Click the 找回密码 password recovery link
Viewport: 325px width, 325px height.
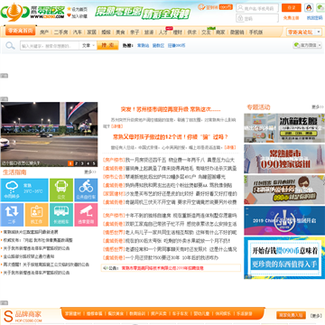point(314,18)
